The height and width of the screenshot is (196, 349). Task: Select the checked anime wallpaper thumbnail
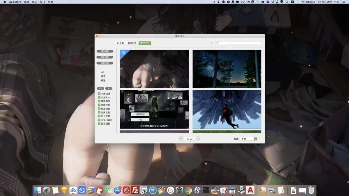tap(154, 69)
